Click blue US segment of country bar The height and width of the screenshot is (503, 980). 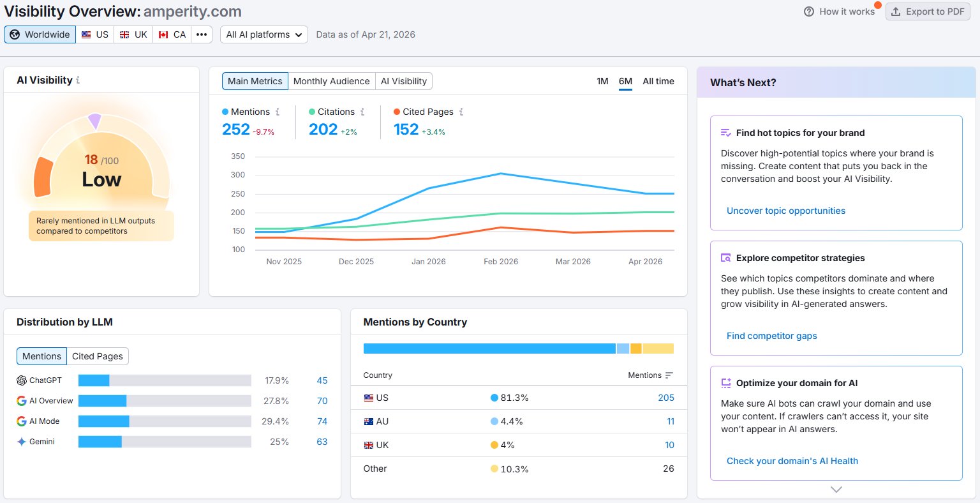[x=489, y=349]
